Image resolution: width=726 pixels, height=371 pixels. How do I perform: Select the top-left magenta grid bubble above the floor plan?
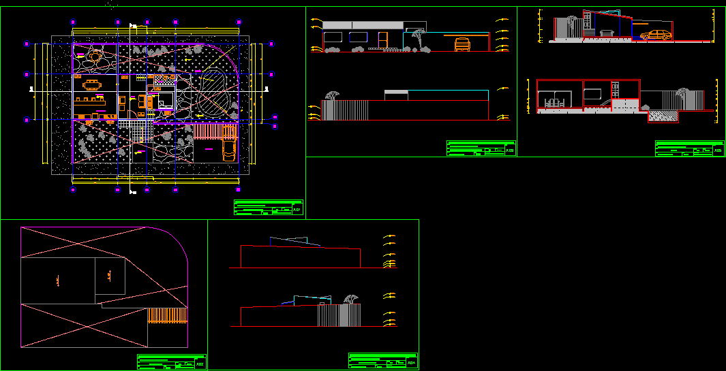pos(72,22)
